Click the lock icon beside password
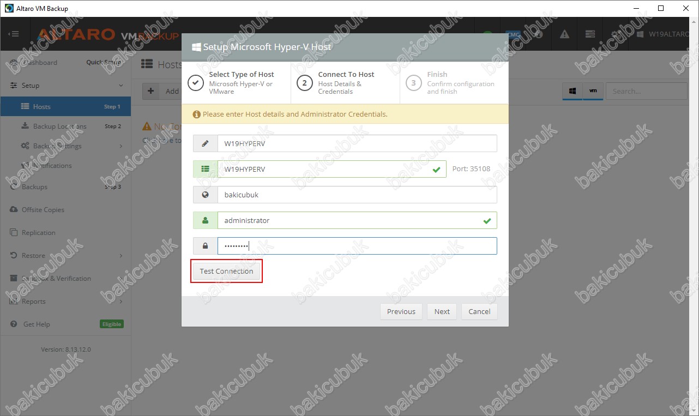699x416 pixels. [205, 246]
